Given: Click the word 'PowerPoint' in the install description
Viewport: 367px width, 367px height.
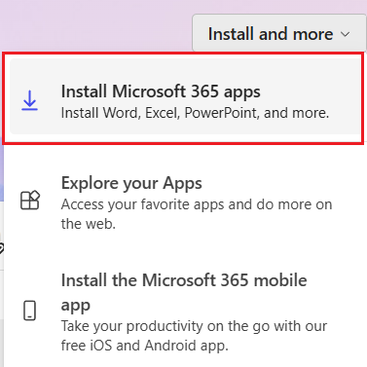Looking at the screenshot, I should [x=222, y=113].
